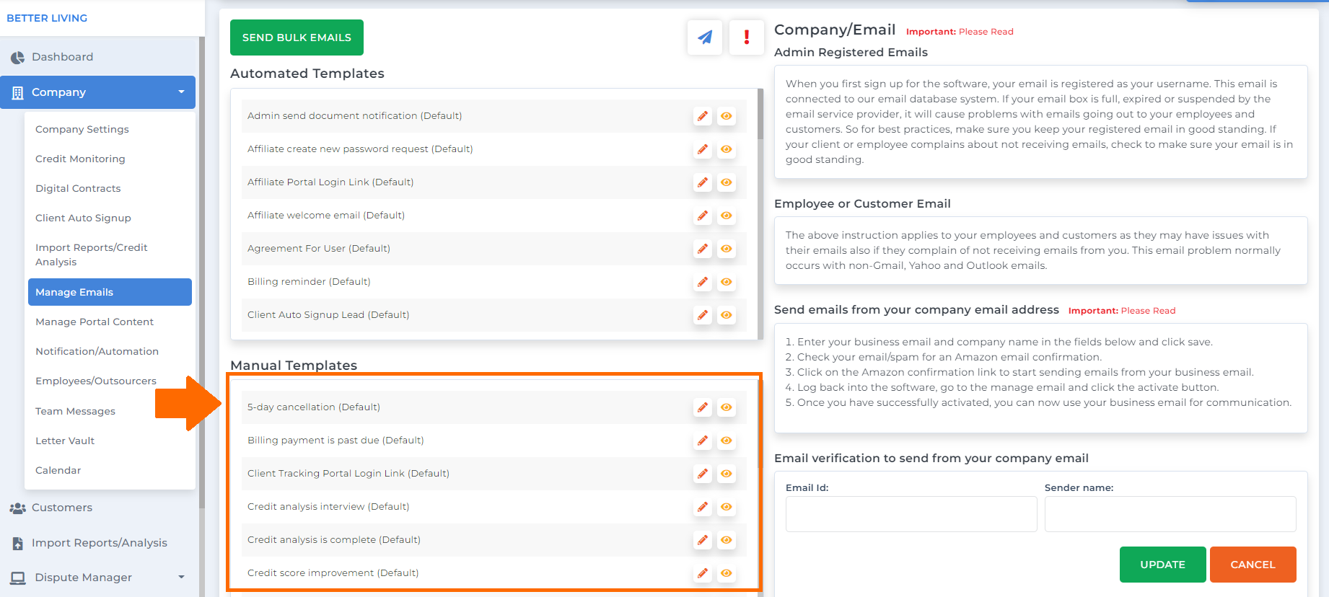Select Notification/Automation from the Company submenu
The height and width of the screenshot is (597, 1329).
pos(97,352)
